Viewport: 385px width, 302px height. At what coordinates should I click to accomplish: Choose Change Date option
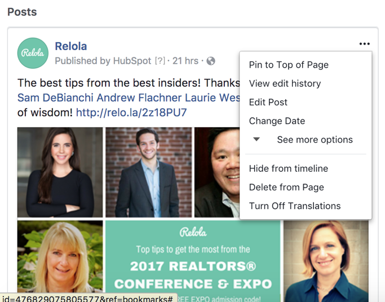click(277, 121)
